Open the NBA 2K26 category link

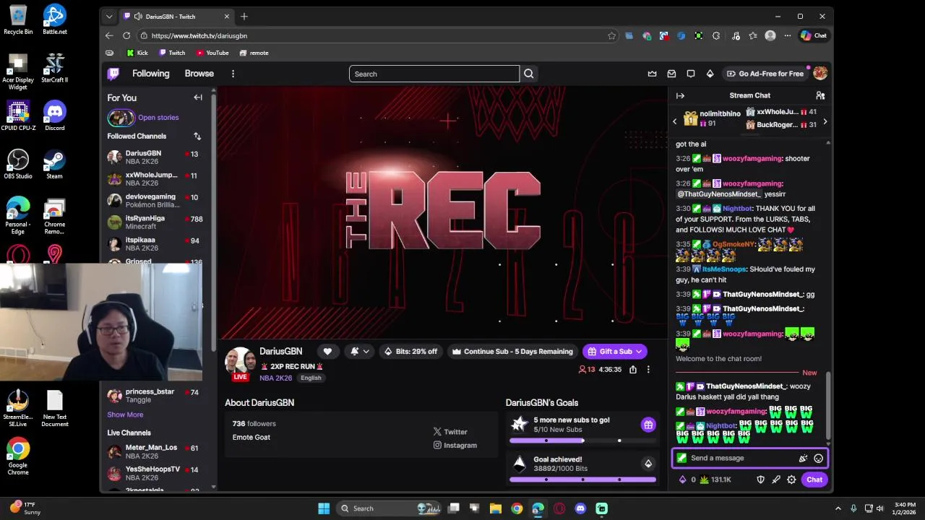click(x=276, y=378)
